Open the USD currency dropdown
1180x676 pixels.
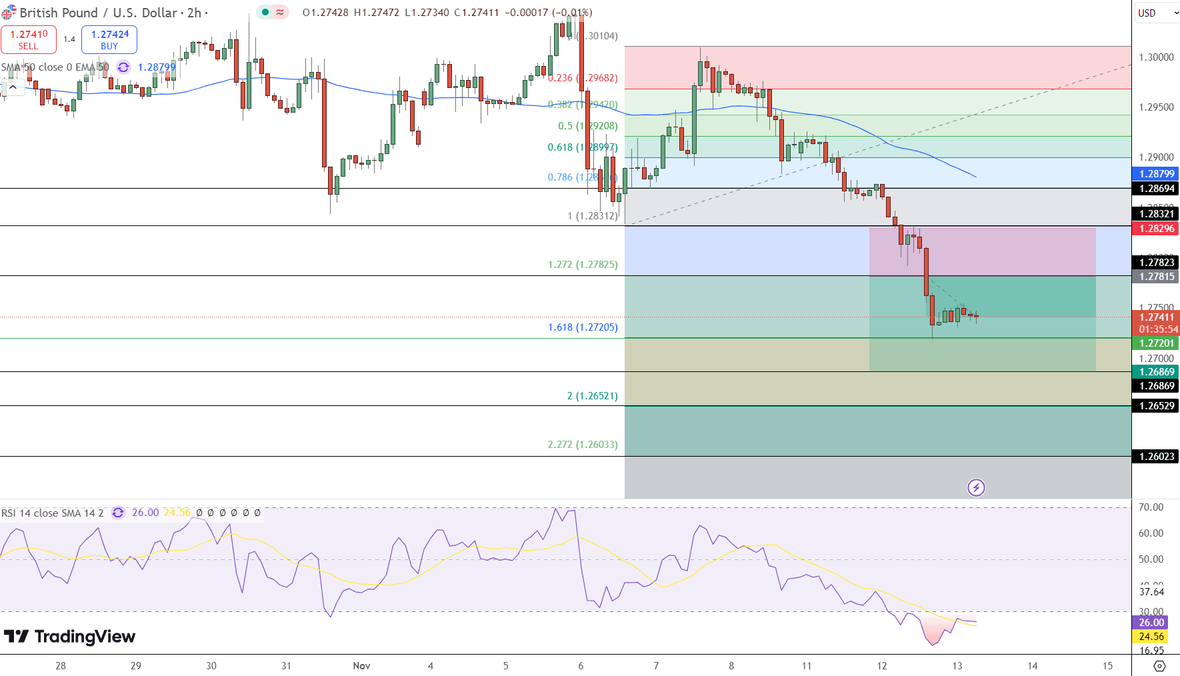pyautogui.click(x=1158, y=13)
